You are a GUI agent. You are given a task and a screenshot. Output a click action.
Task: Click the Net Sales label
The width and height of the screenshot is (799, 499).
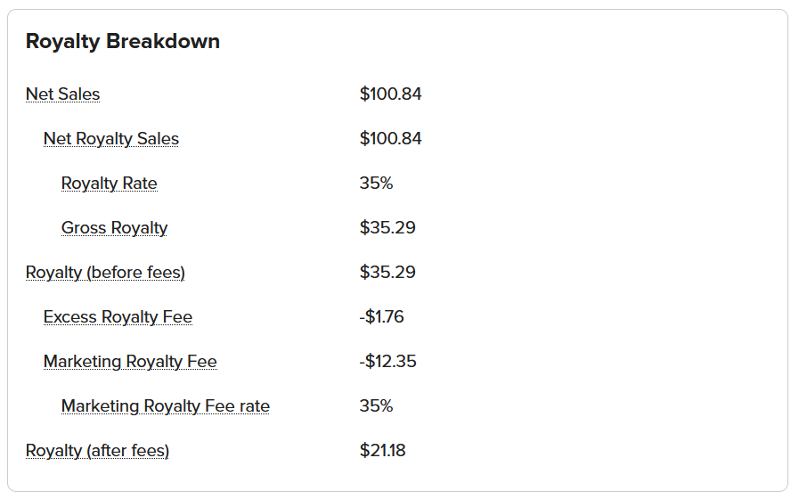click(62, 94)
